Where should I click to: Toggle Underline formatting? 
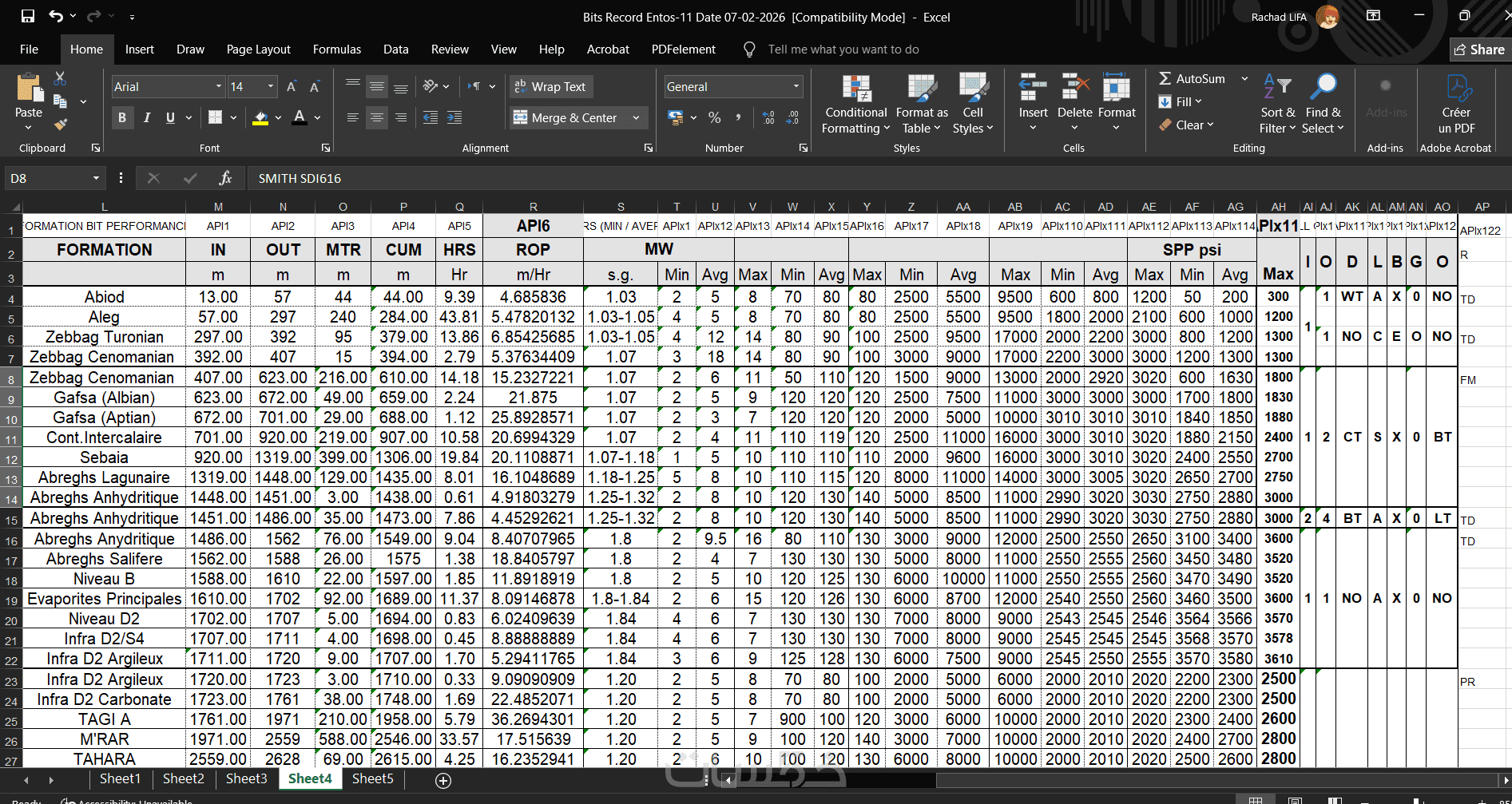(170, 117)
